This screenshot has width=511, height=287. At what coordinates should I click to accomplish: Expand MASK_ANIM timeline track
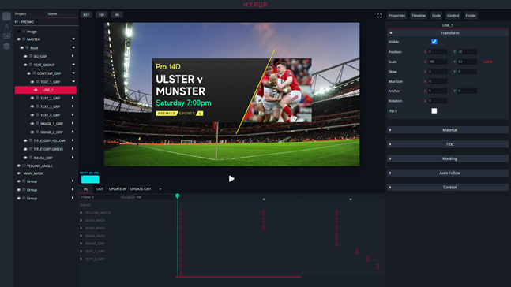(x=81, y=236)
